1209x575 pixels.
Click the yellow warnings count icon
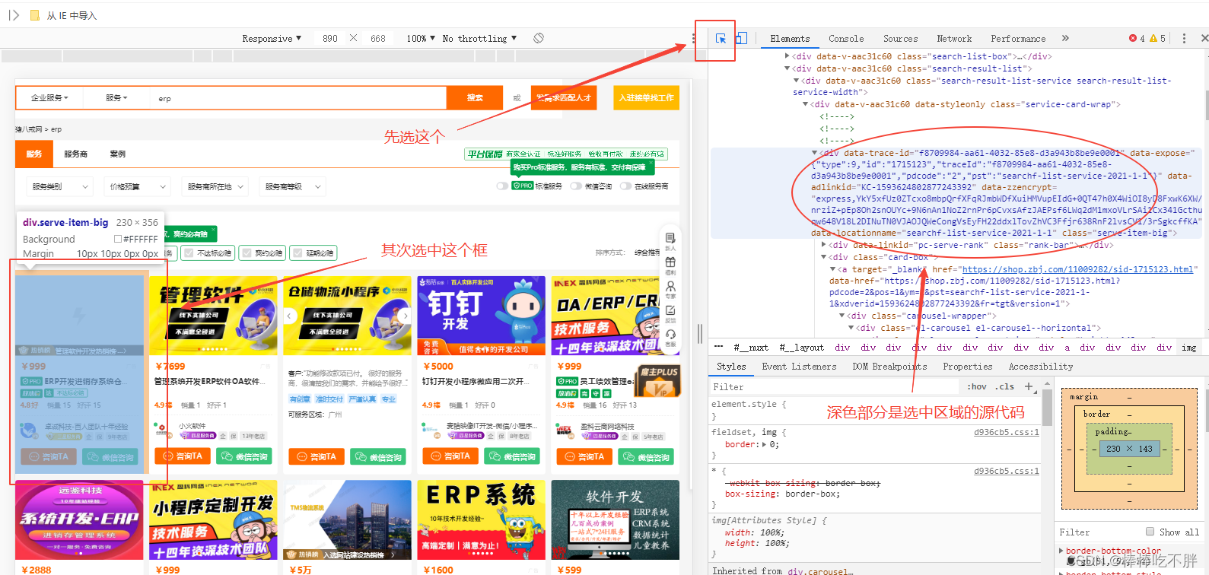pos(1153,38)
